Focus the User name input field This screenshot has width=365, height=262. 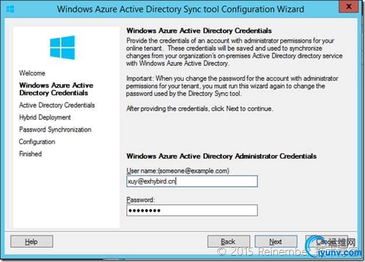[x=192, y=181]
